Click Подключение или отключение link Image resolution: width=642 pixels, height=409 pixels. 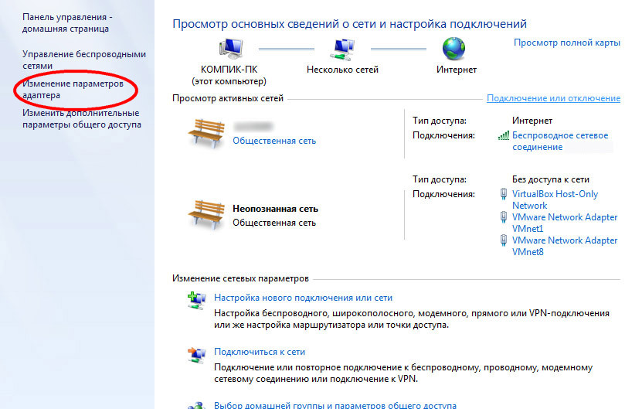[554, 98]
